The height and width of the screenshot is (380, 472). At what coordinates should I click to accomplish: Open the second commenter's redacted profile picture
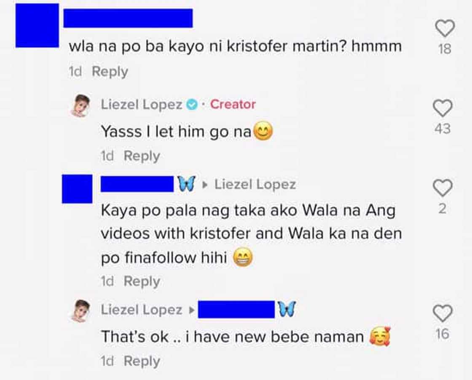coord(77,189)
